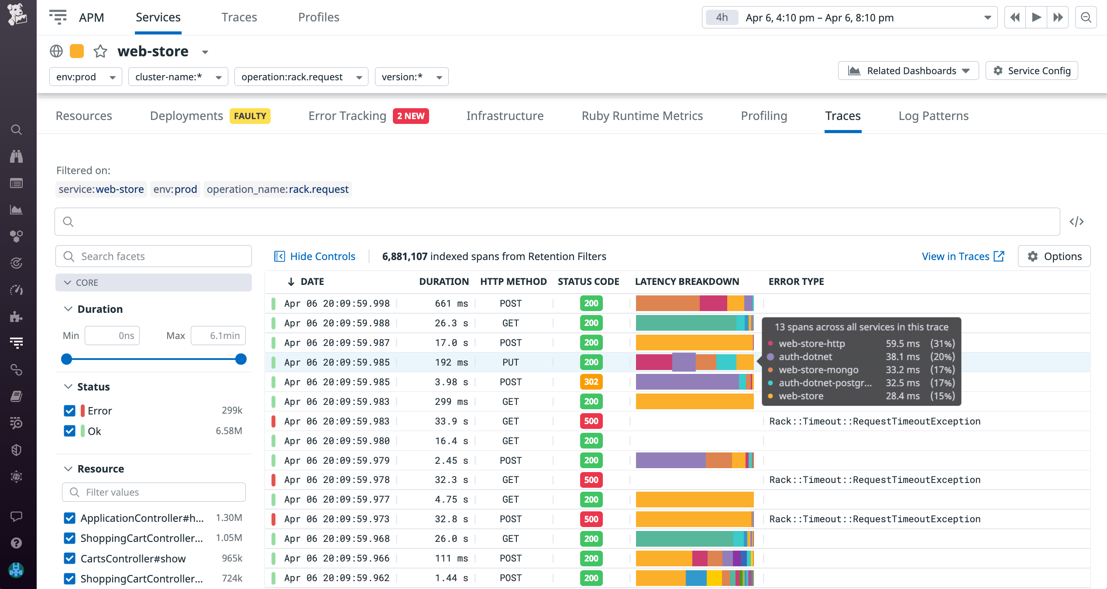Uncheck the Error status filter
Screen dimensions: 1107x589
[70, 411]
